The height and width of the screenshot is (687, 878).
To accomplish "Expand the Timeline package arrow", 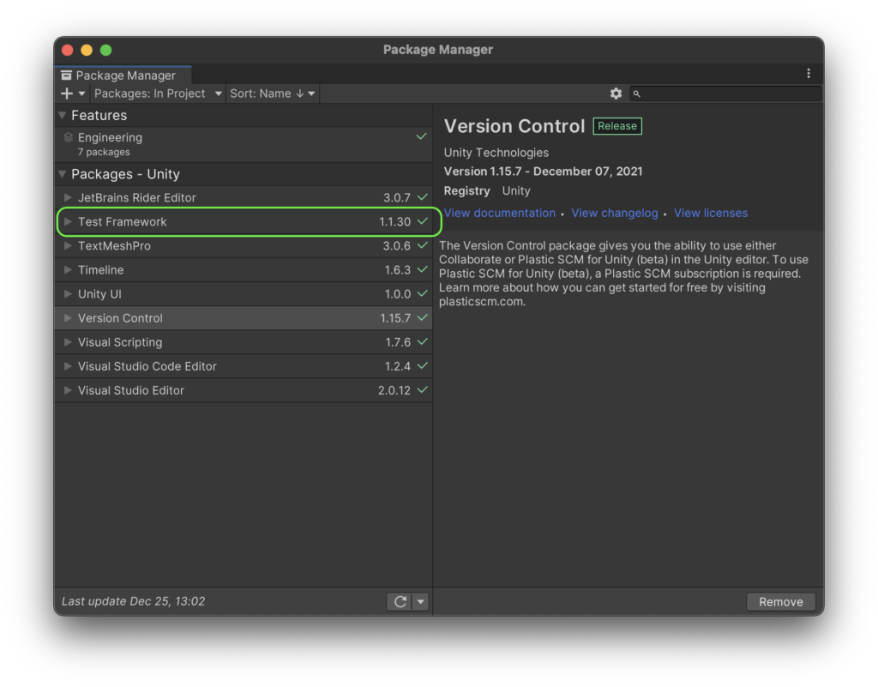I will [68, 270].
